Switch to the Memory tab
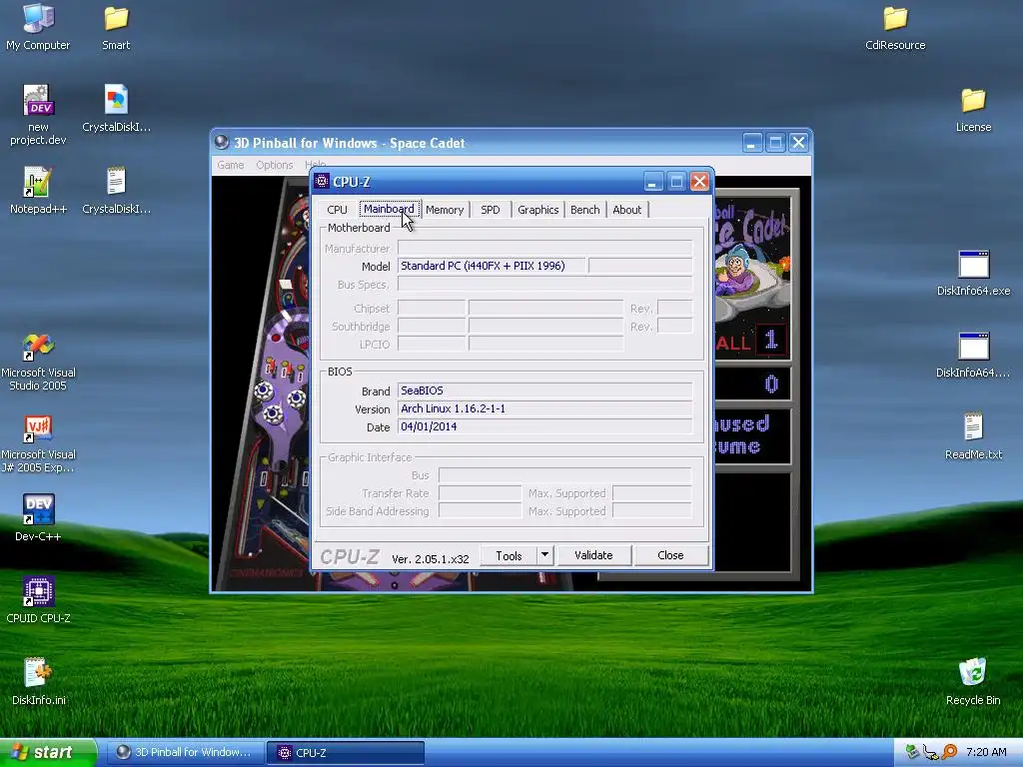Viewport: 1023px width, 767px height. tap(445, 210)
